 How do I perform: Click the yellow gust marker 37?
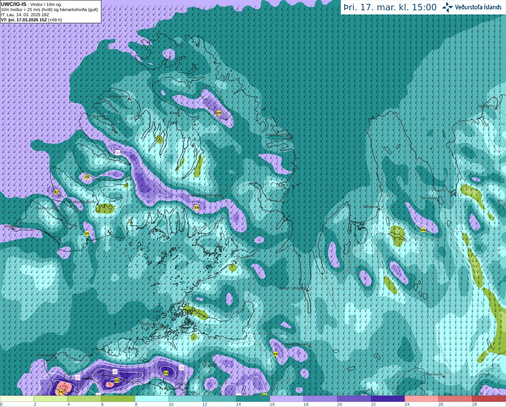click(60, 392)
